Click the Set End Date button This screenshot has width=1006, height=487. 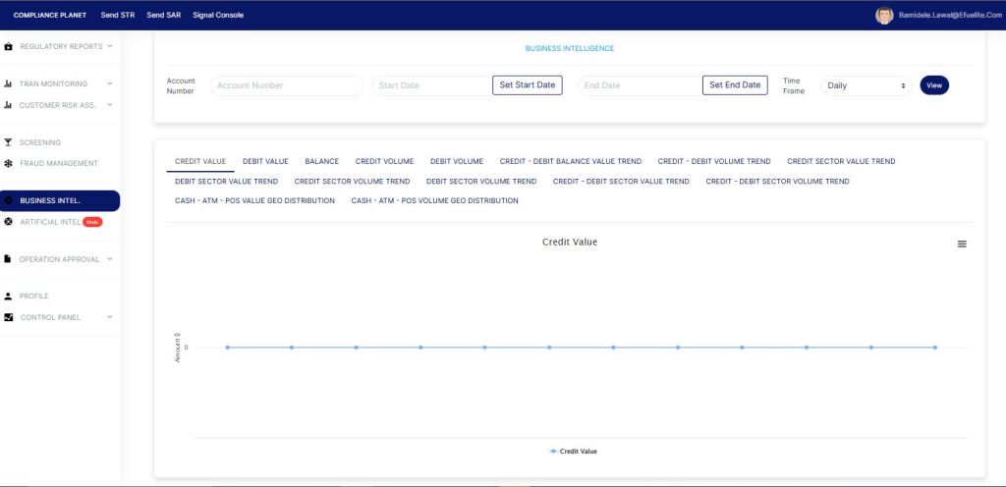coord(735,85)
